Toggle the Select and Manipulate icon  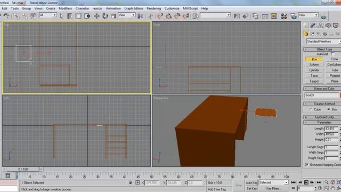click(x=150, y=16)
